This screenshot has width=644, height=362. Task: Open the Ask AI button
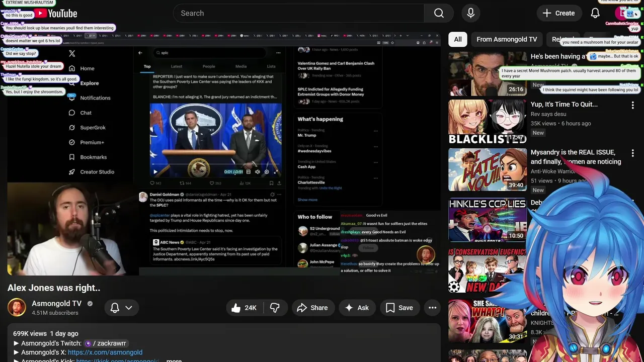(357, 308)
